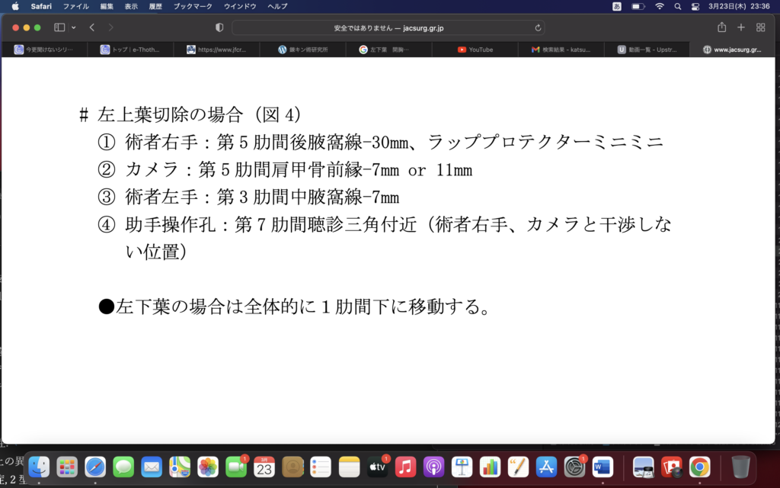Launch Microsoft Word from the Dock
780x488 pixels.
click(x=603, y=466)
